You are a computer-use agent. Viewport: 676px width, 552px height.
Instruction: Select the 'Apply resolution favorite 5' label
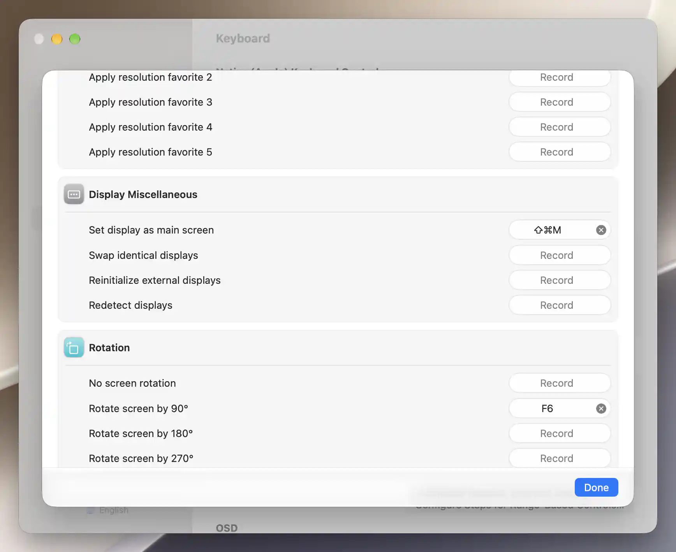[x=150, y=152]
